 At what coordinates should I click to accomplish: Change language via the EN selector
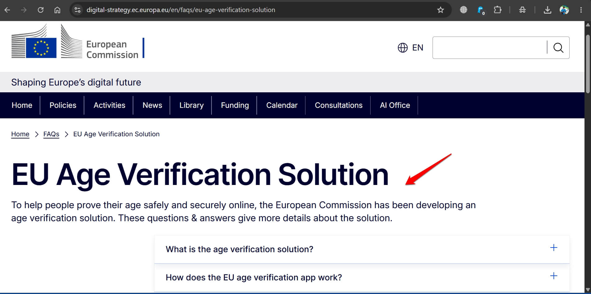pos(417,48)
